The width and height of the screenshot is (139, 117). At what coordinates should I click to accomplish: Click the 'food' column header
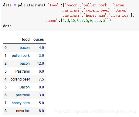pyautogui.click(x=25, y=40)
